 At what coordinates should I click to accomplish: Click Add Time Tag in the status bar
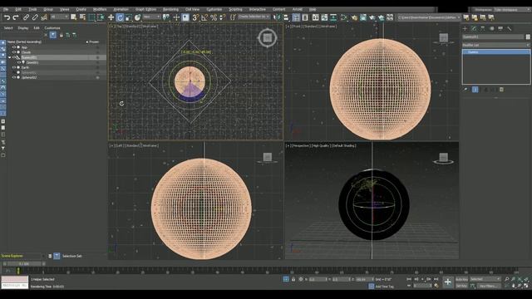(x=384, y=287)
